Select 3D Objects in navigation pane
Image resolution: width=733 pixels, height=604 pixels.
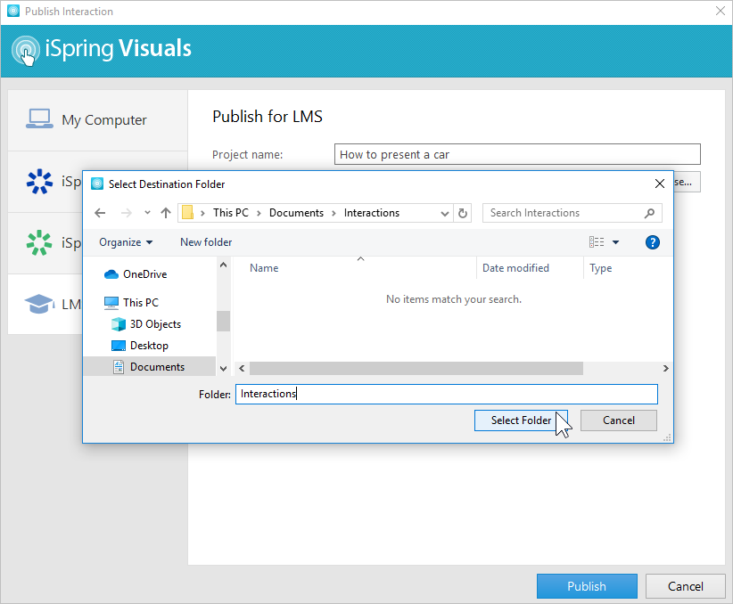[155, 324]
